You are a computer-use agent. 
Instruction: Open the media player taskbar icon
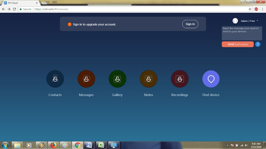coord(29,145)
